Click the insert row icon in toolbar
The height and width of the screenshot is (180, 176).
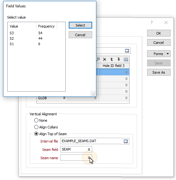98,59
